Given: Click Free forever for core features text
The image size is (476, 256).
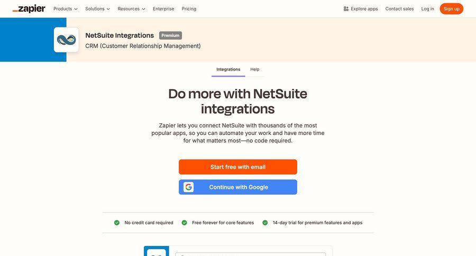Looking at the screenshot, I should click(223, 223).
